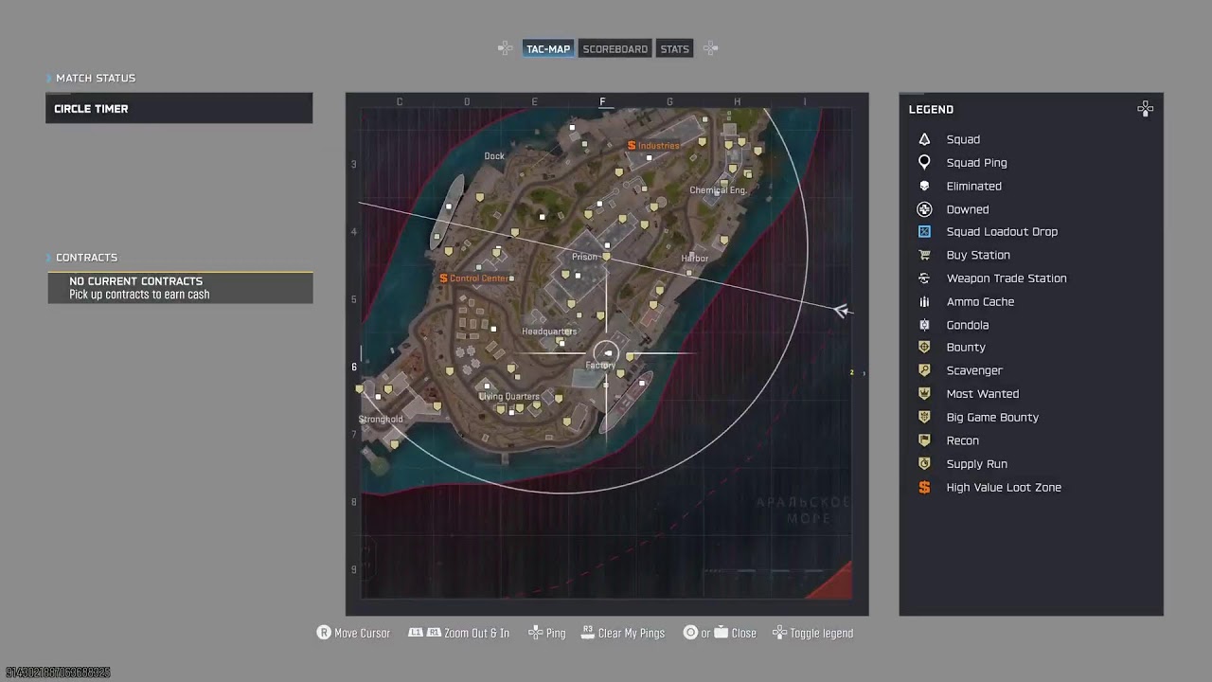This screenshot has height=682, width=1212.
Task: Click the Squad Loadout Drop icon
Action: (924, 232)
